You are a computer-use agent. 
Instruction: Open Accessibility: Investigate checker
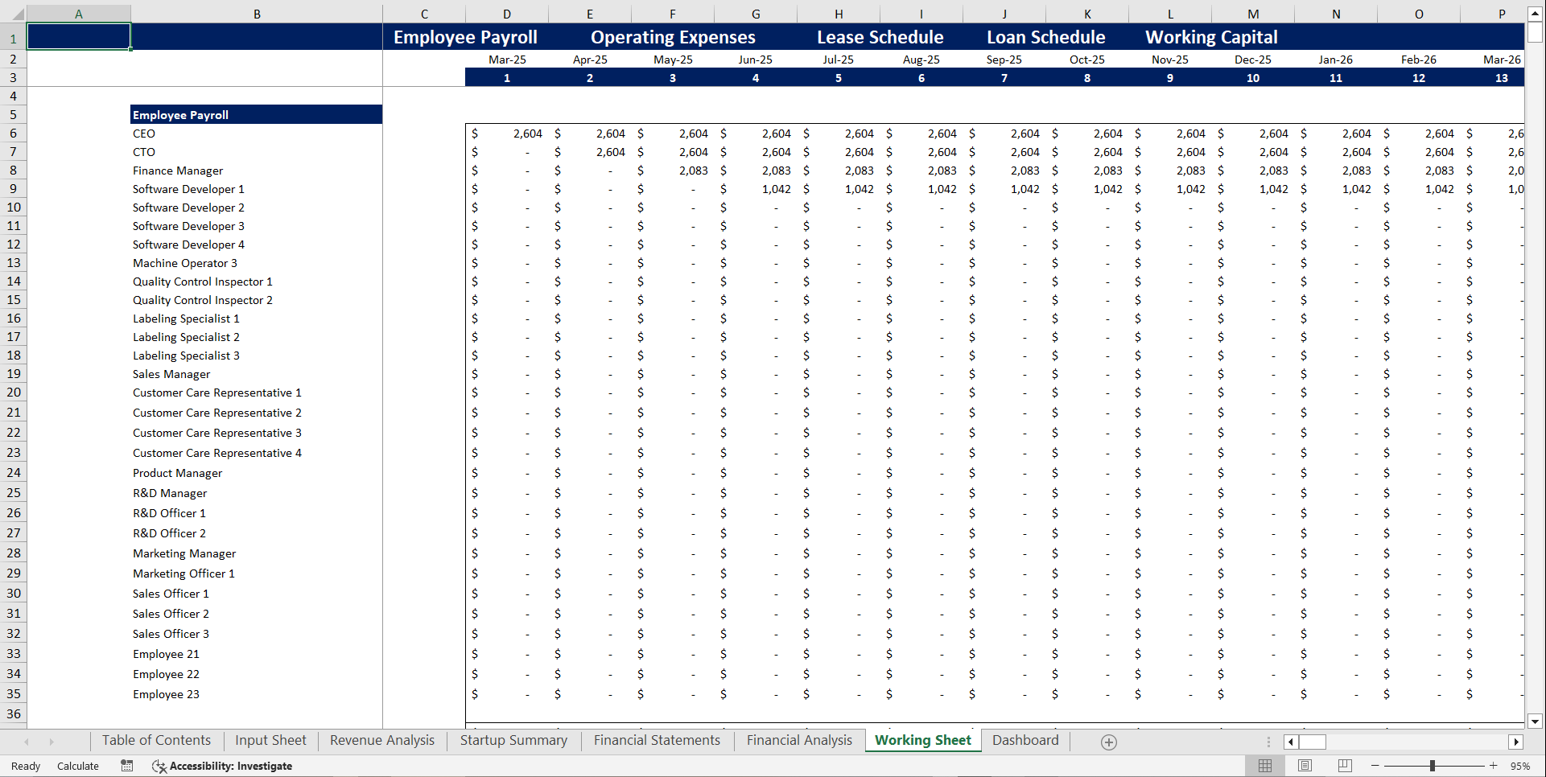tap(222, 766)
